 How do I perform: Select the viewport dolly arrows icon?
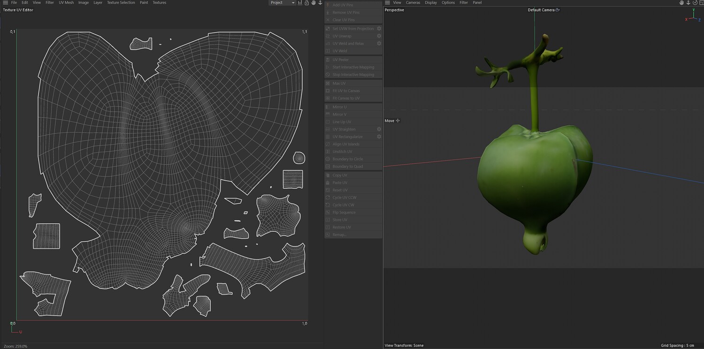pos(688,3)
